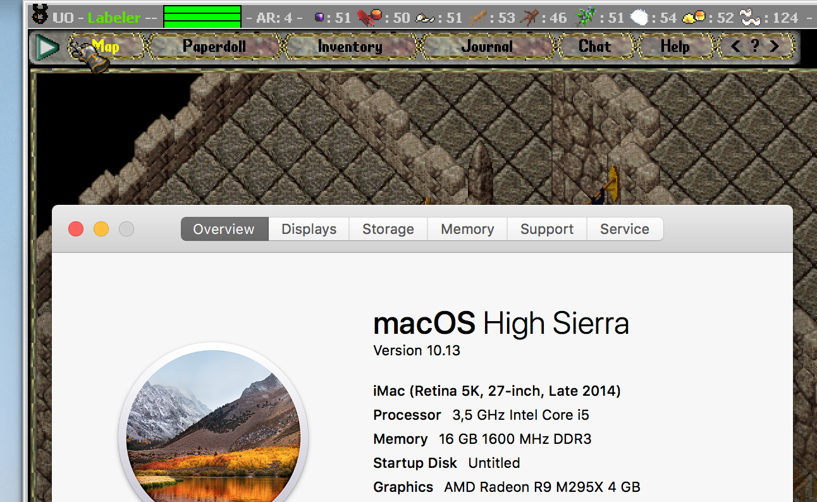Click the left arrow in the '< ? >' button
The width and height of the screenshot is (817, 502).
735,46
